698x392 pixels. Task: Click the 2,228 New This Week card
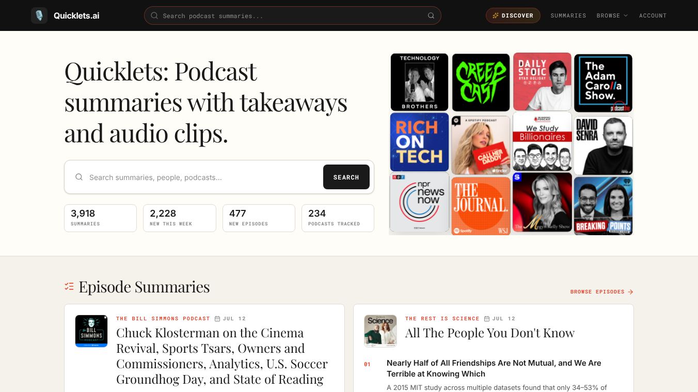pos(179,218)
